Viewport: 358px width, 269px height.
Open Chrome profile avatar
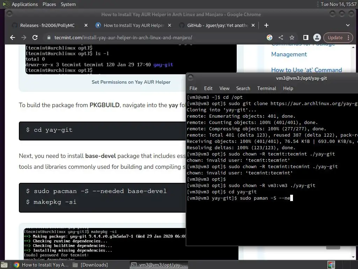[317, 37]
